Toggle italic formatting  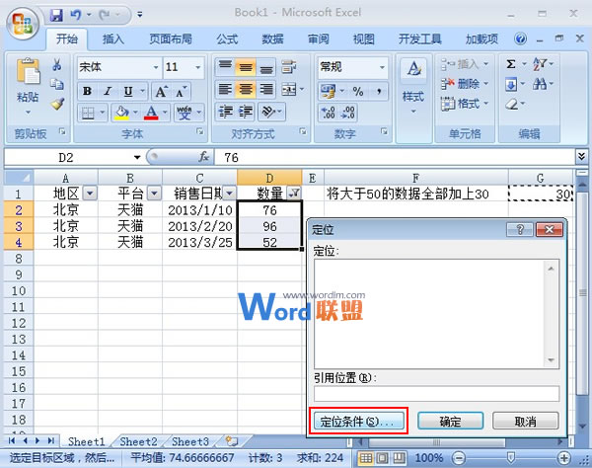point(108,91)
